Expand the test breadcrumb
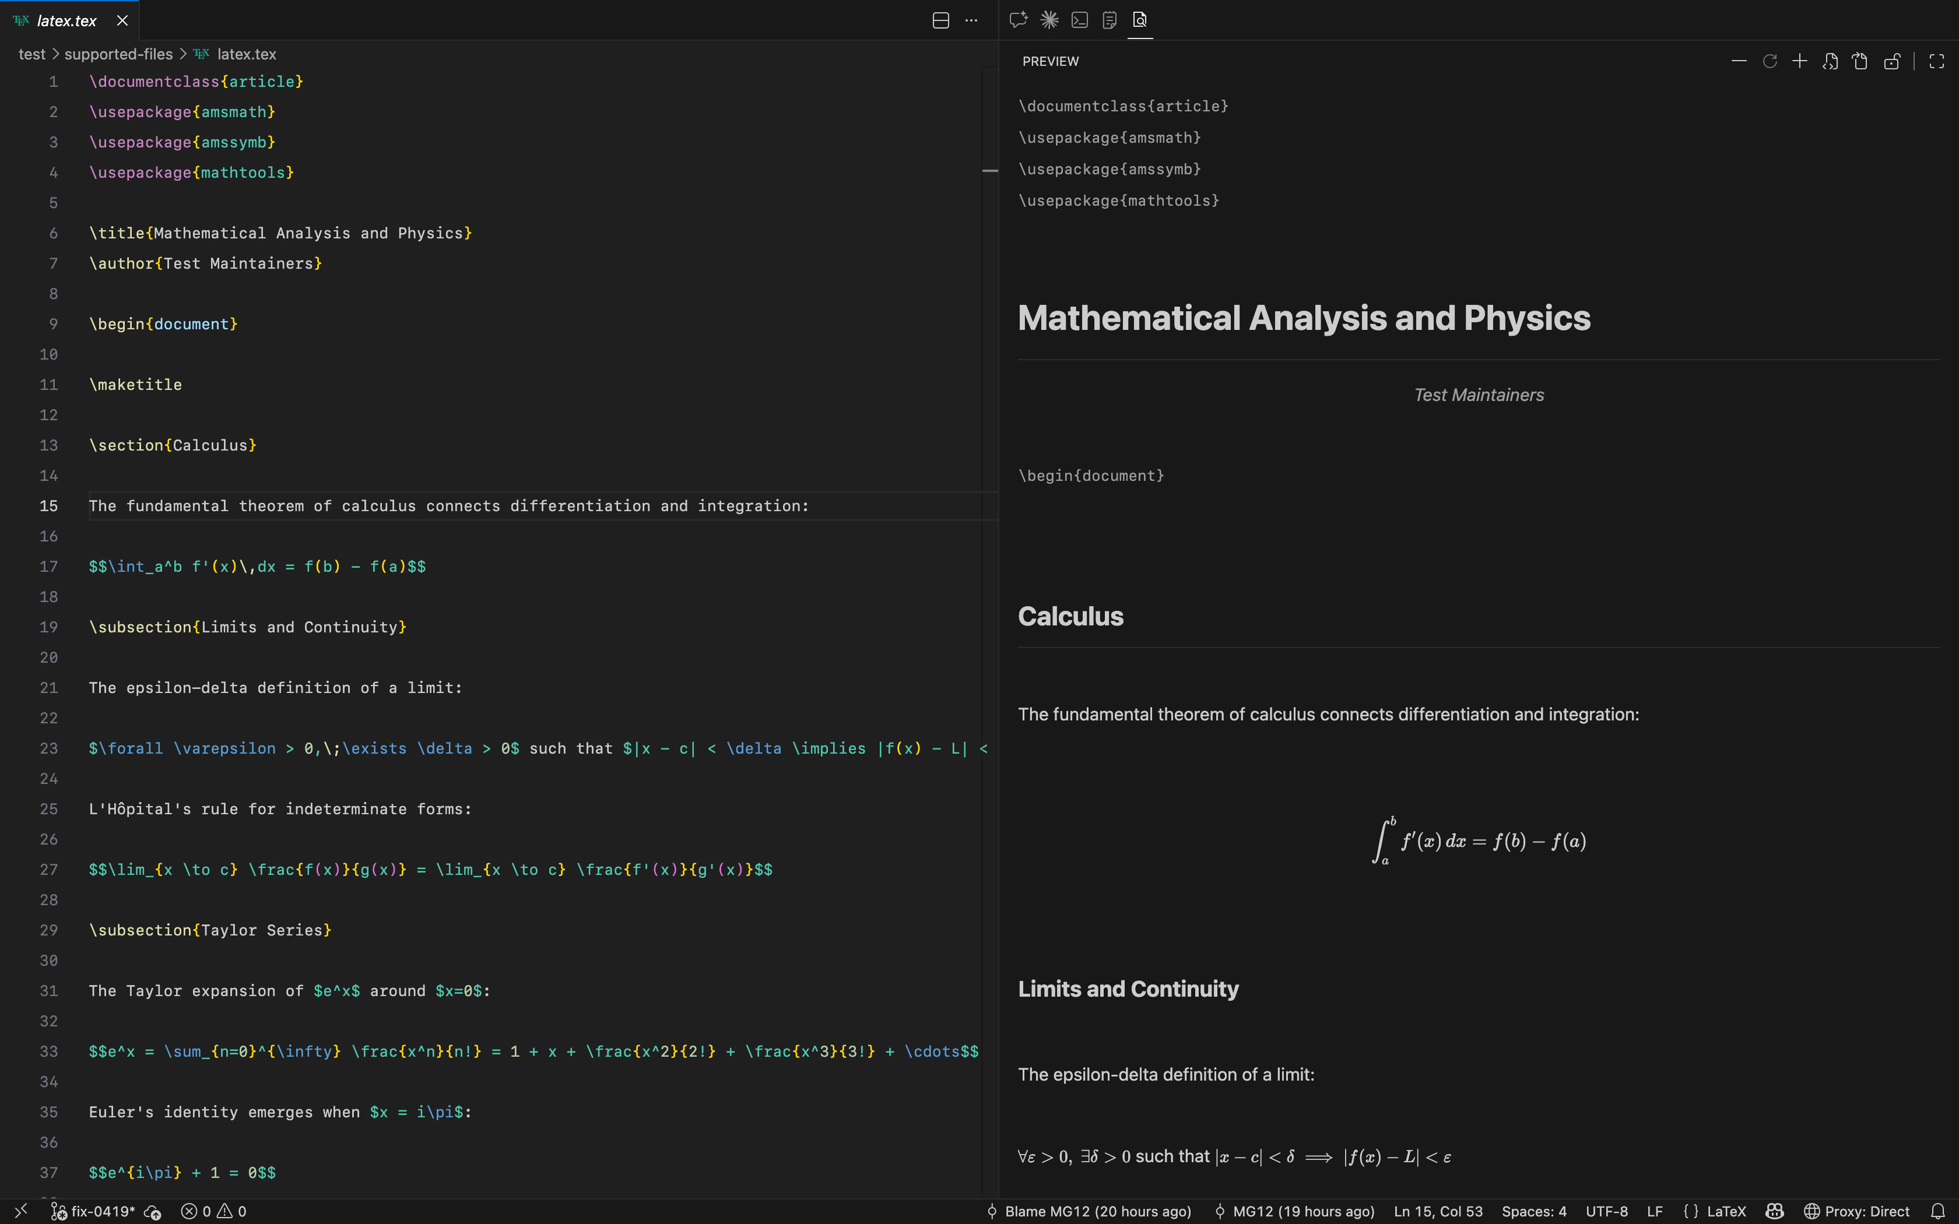 pyautogui.click(x=33, y=54)
